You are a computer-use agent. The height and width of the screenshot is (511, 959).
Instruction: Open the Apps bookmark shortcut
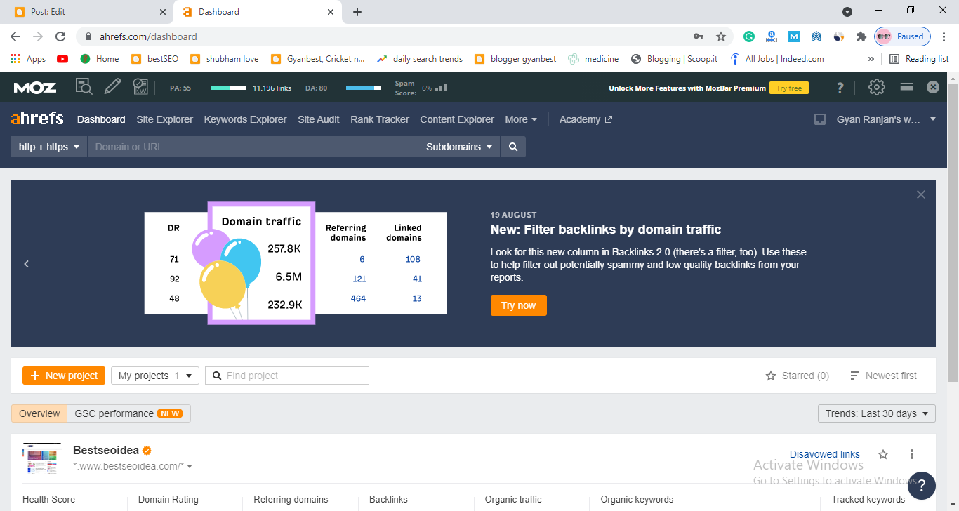point(28,59)
